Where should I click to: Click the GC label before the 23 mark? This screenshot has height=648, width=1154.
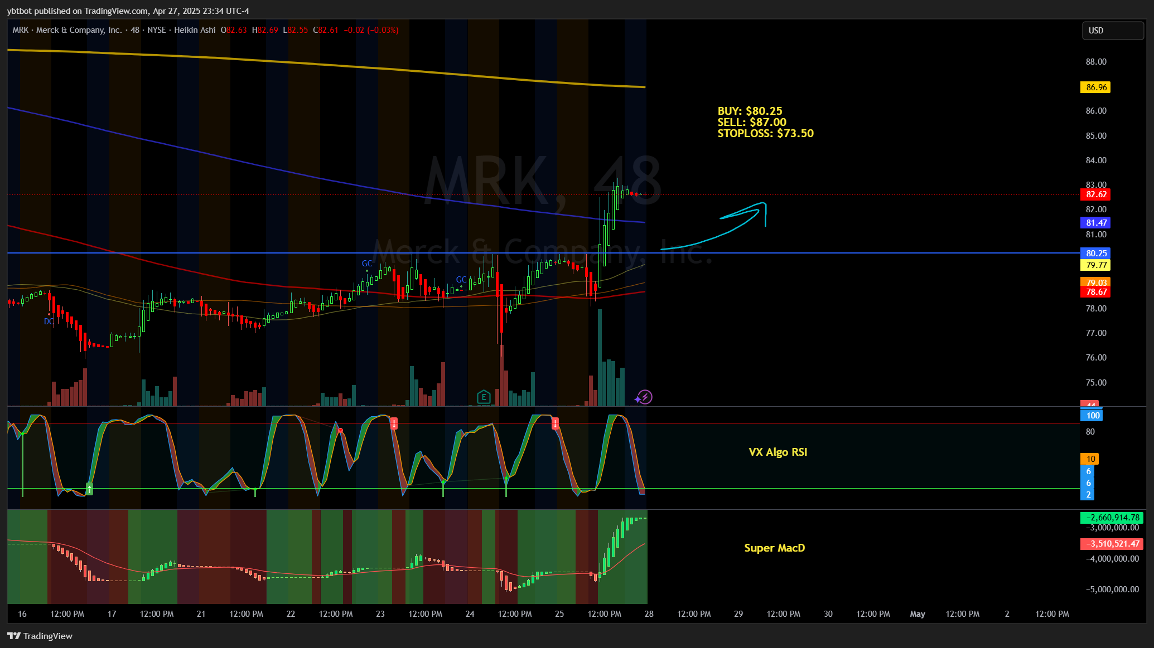(x=367, y=264)
